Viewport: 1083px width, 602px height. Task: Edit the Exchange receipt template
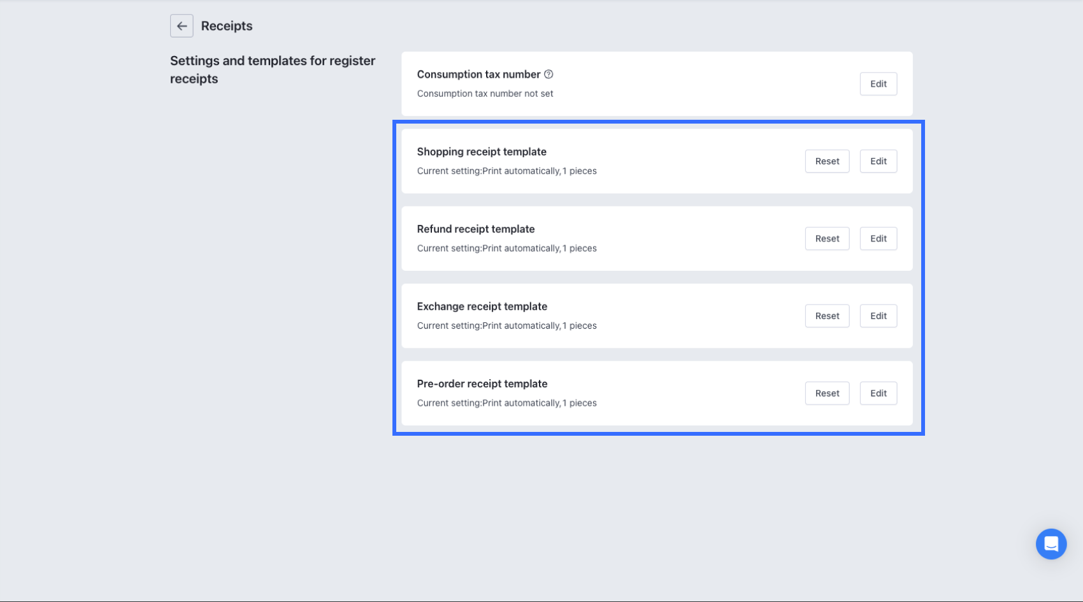[878, 316]
